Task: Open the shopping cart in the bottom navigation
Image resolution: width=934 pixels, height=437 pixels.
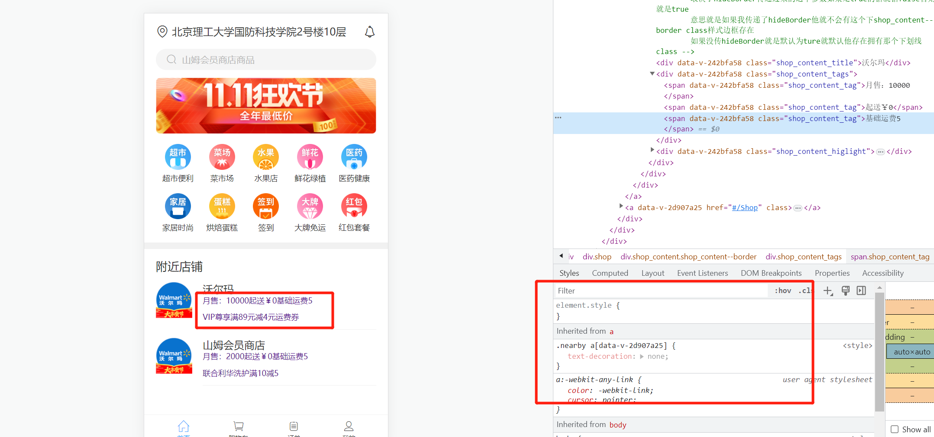Action: [x=238, y=427]
